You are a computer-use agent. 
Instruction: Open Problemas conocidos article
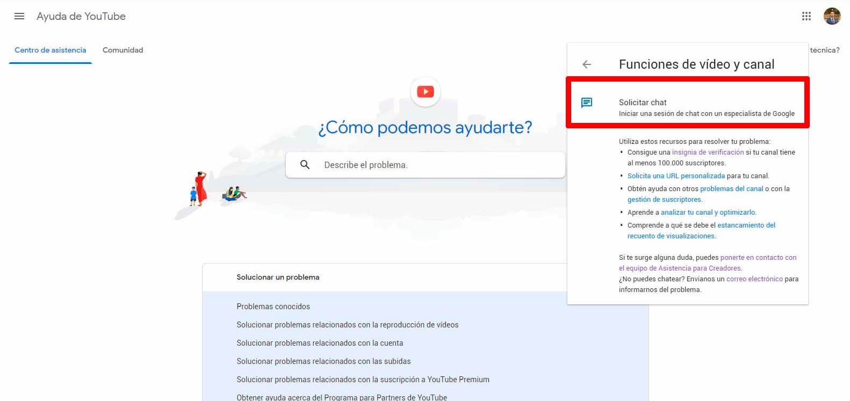pos(273,307)
